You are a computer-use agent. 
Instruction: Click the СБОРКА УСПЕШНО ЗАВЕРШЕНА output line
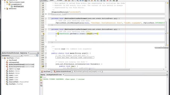point(64,79)
